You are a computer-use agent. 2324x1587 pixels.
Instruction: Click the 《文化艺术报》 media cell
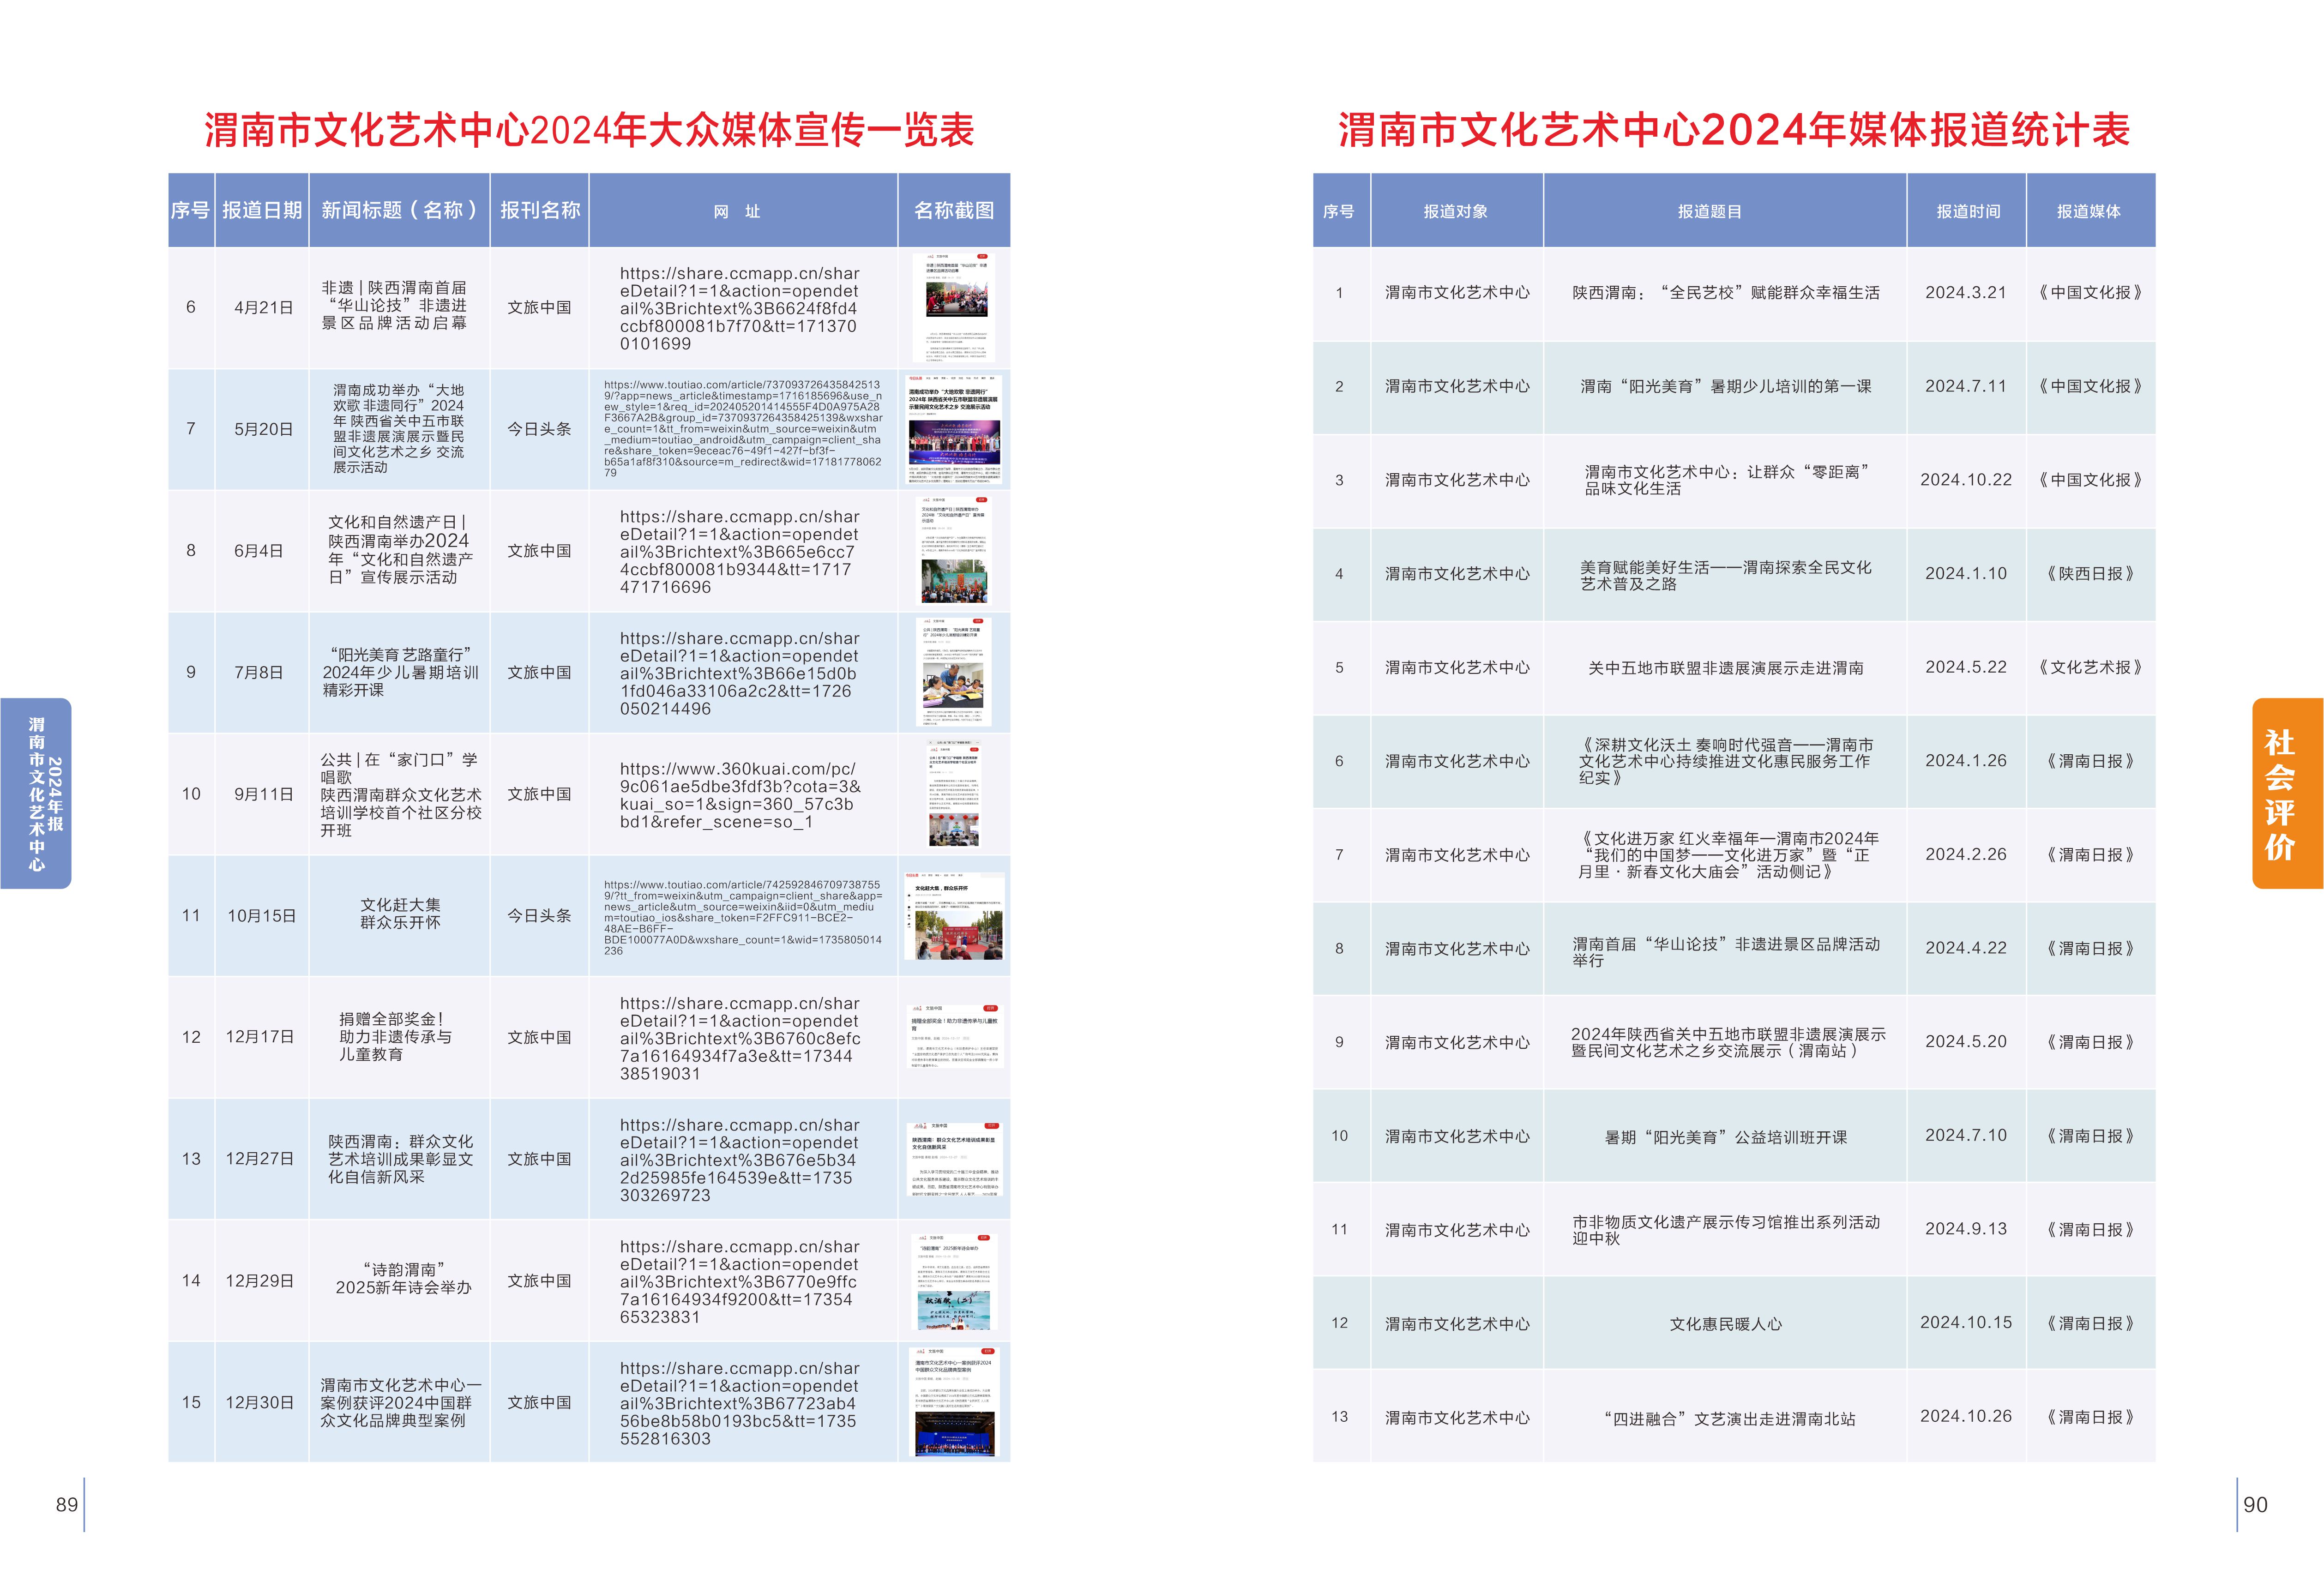pyautogui.click(x=2090, y=667)
